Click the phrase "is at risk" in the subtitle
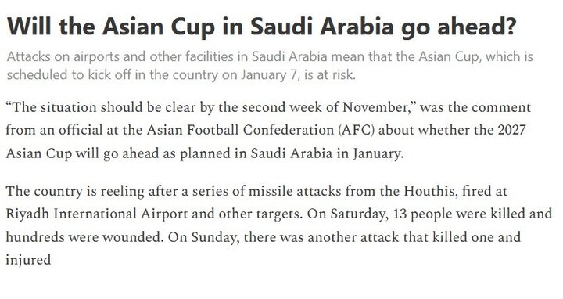 pos(329,75)
